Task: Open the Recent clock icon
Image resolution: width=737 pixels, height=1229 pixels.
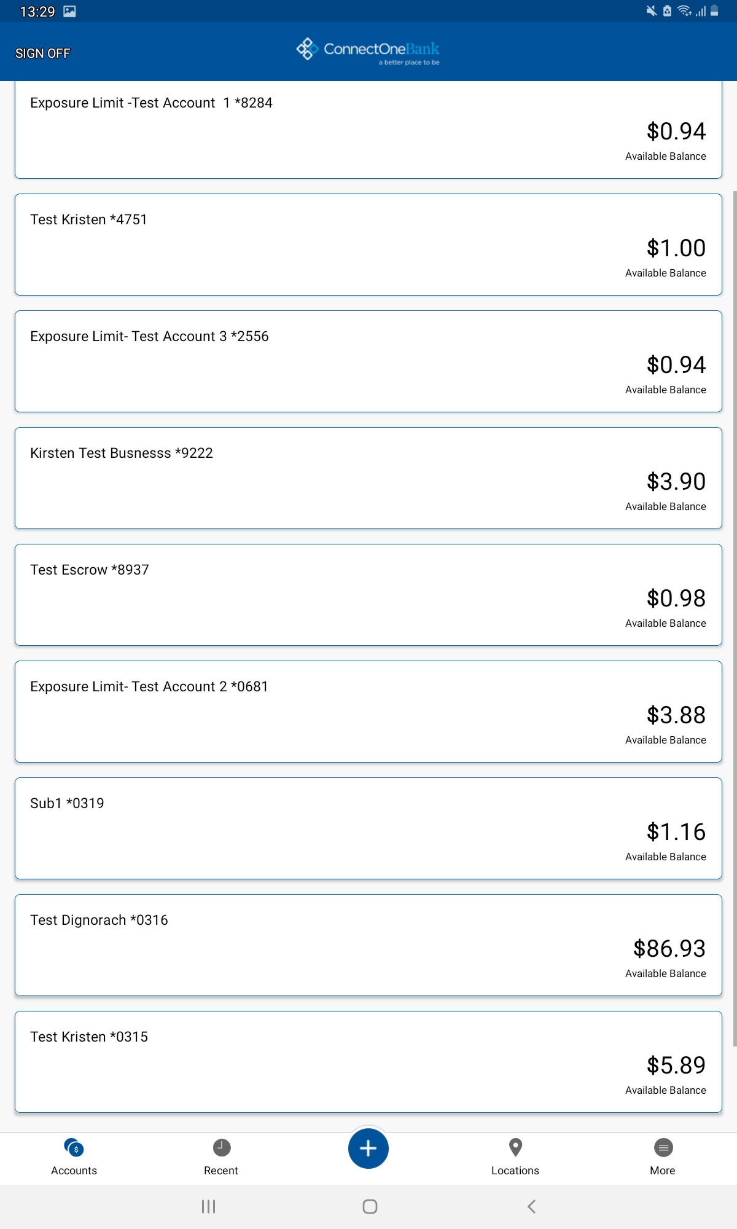Action: tap(221, 1147)
